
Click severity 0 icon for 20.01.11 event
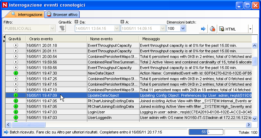click(x=16, y=51)
